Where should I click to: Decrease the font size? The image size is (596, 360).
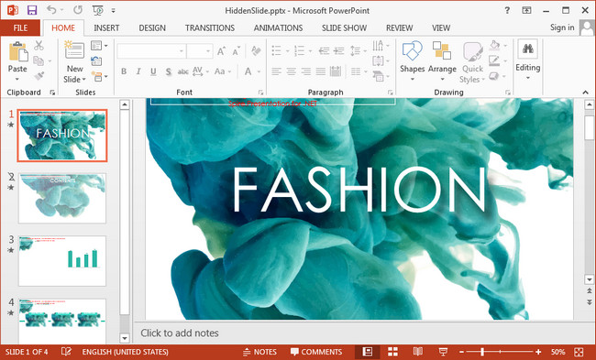point(236,51)
